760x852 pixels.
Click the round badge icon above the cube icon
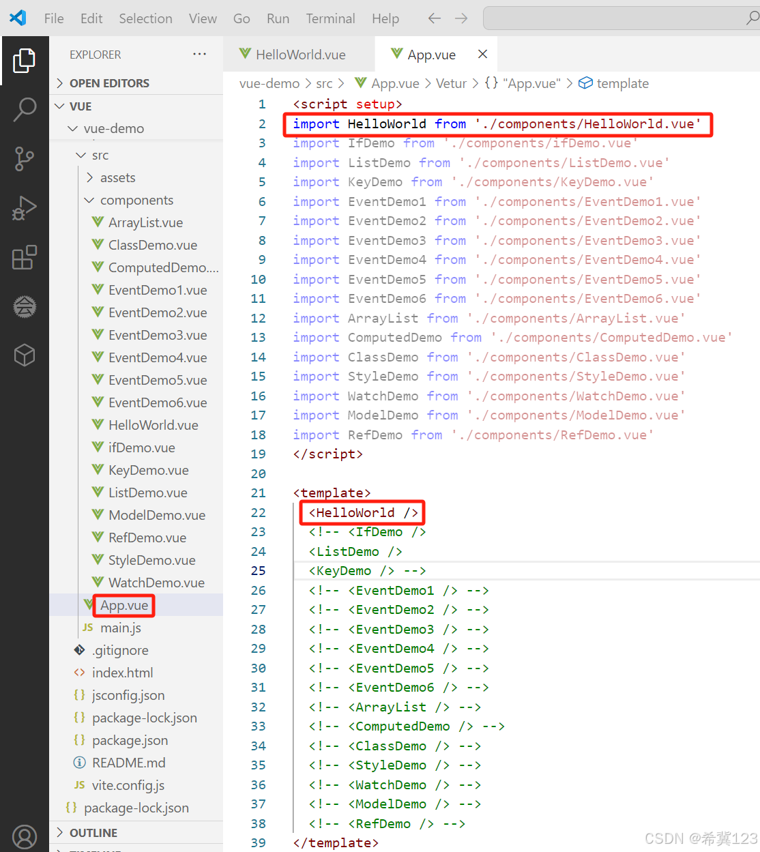25,306
